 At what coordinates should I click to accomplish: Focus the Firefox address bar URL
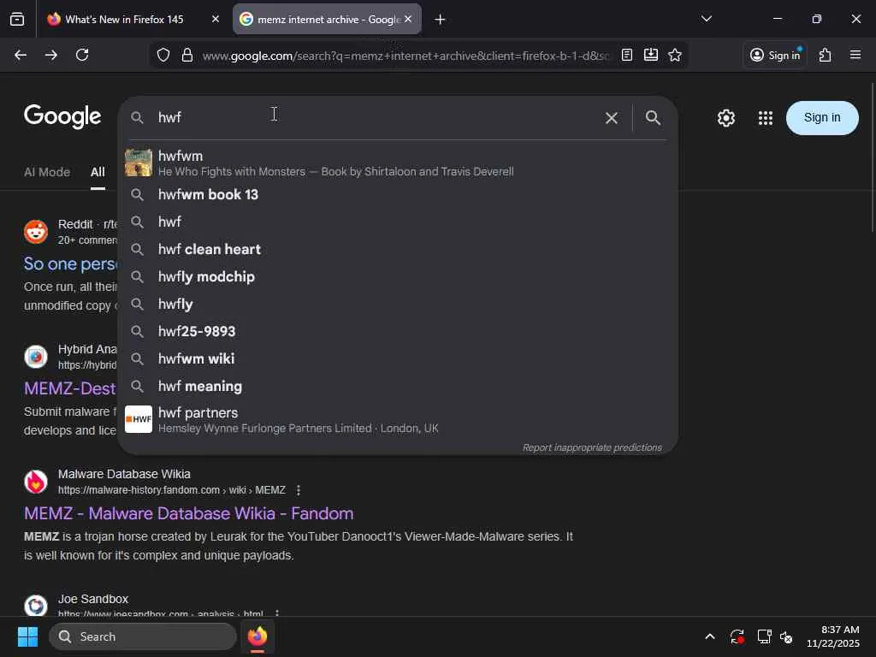click(x=405, y=56)
